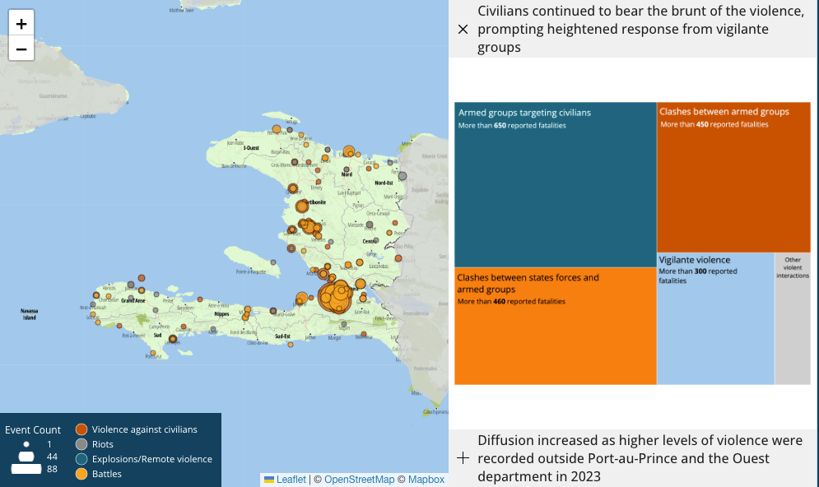Select Clashes between states forces block
The height and width of the screenshot is (487, 819).
[555, 327]
